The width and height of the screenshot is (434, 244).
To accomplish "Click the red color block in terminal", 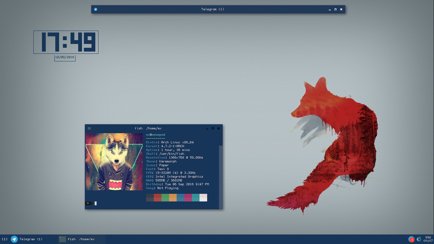I will (x=158, y=197).
